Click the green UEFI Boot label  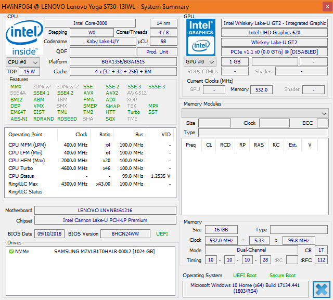[245, 276]
